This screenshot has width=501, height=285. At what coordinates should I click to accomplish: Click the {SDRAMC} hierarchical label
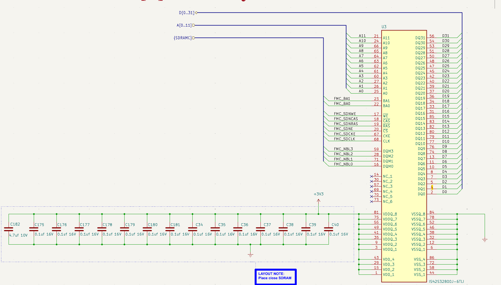(x=183, y=38)
